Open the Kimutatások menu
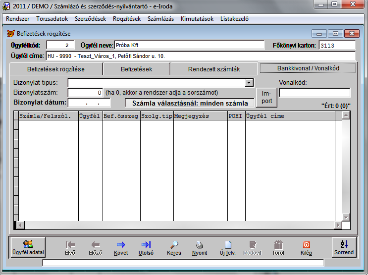 point(197,19)
